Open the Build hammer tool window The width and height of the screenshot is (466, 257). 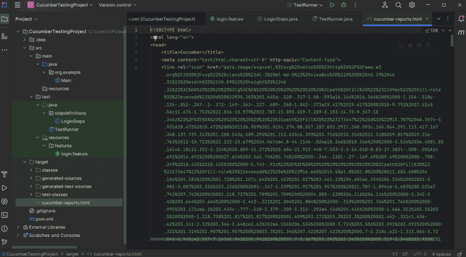[4, 174]
